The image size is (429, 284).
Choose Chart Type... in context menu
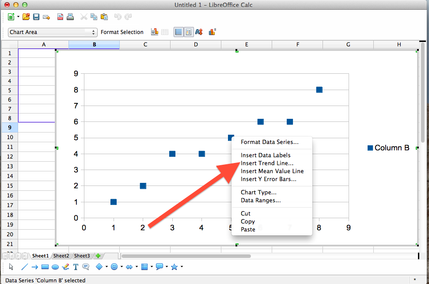(258, 192)
